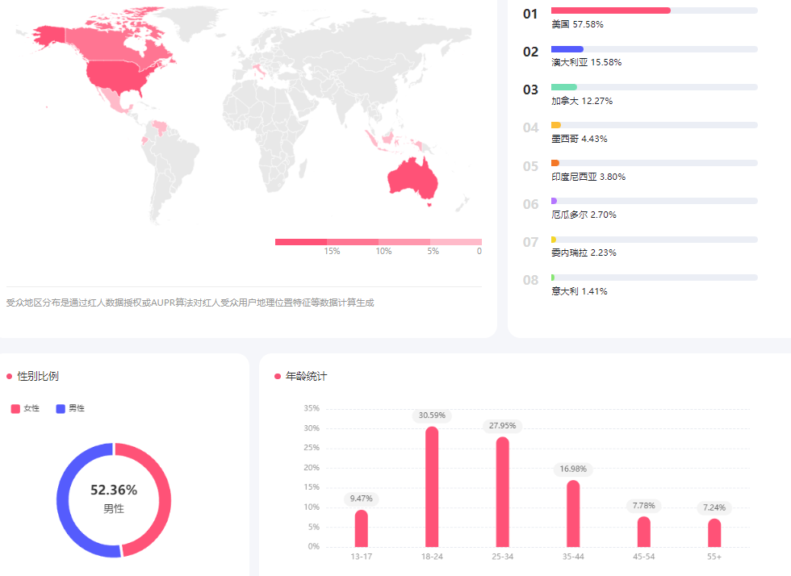This screenshot has height=576, width=791.
Task: Click rank number 02
Action: point(530,52)
